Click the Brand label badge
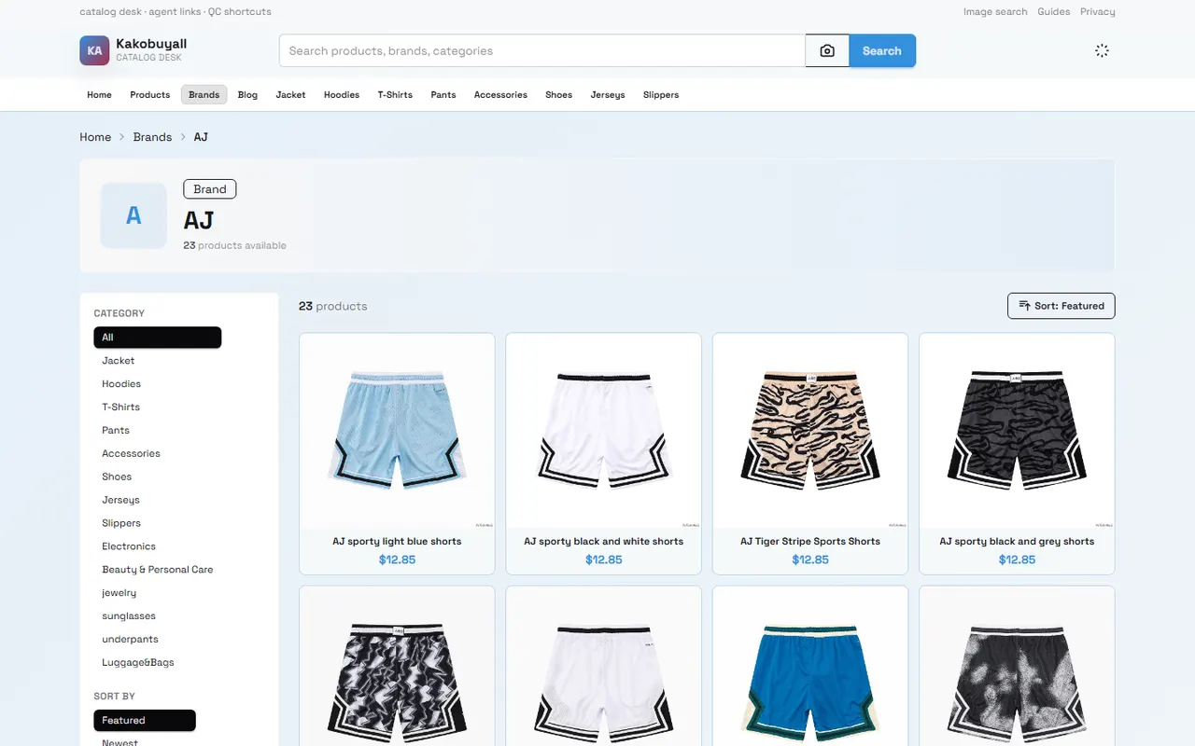Viewport: 1195px width, 746px height. pyautogui.click(x=210, y=189)
